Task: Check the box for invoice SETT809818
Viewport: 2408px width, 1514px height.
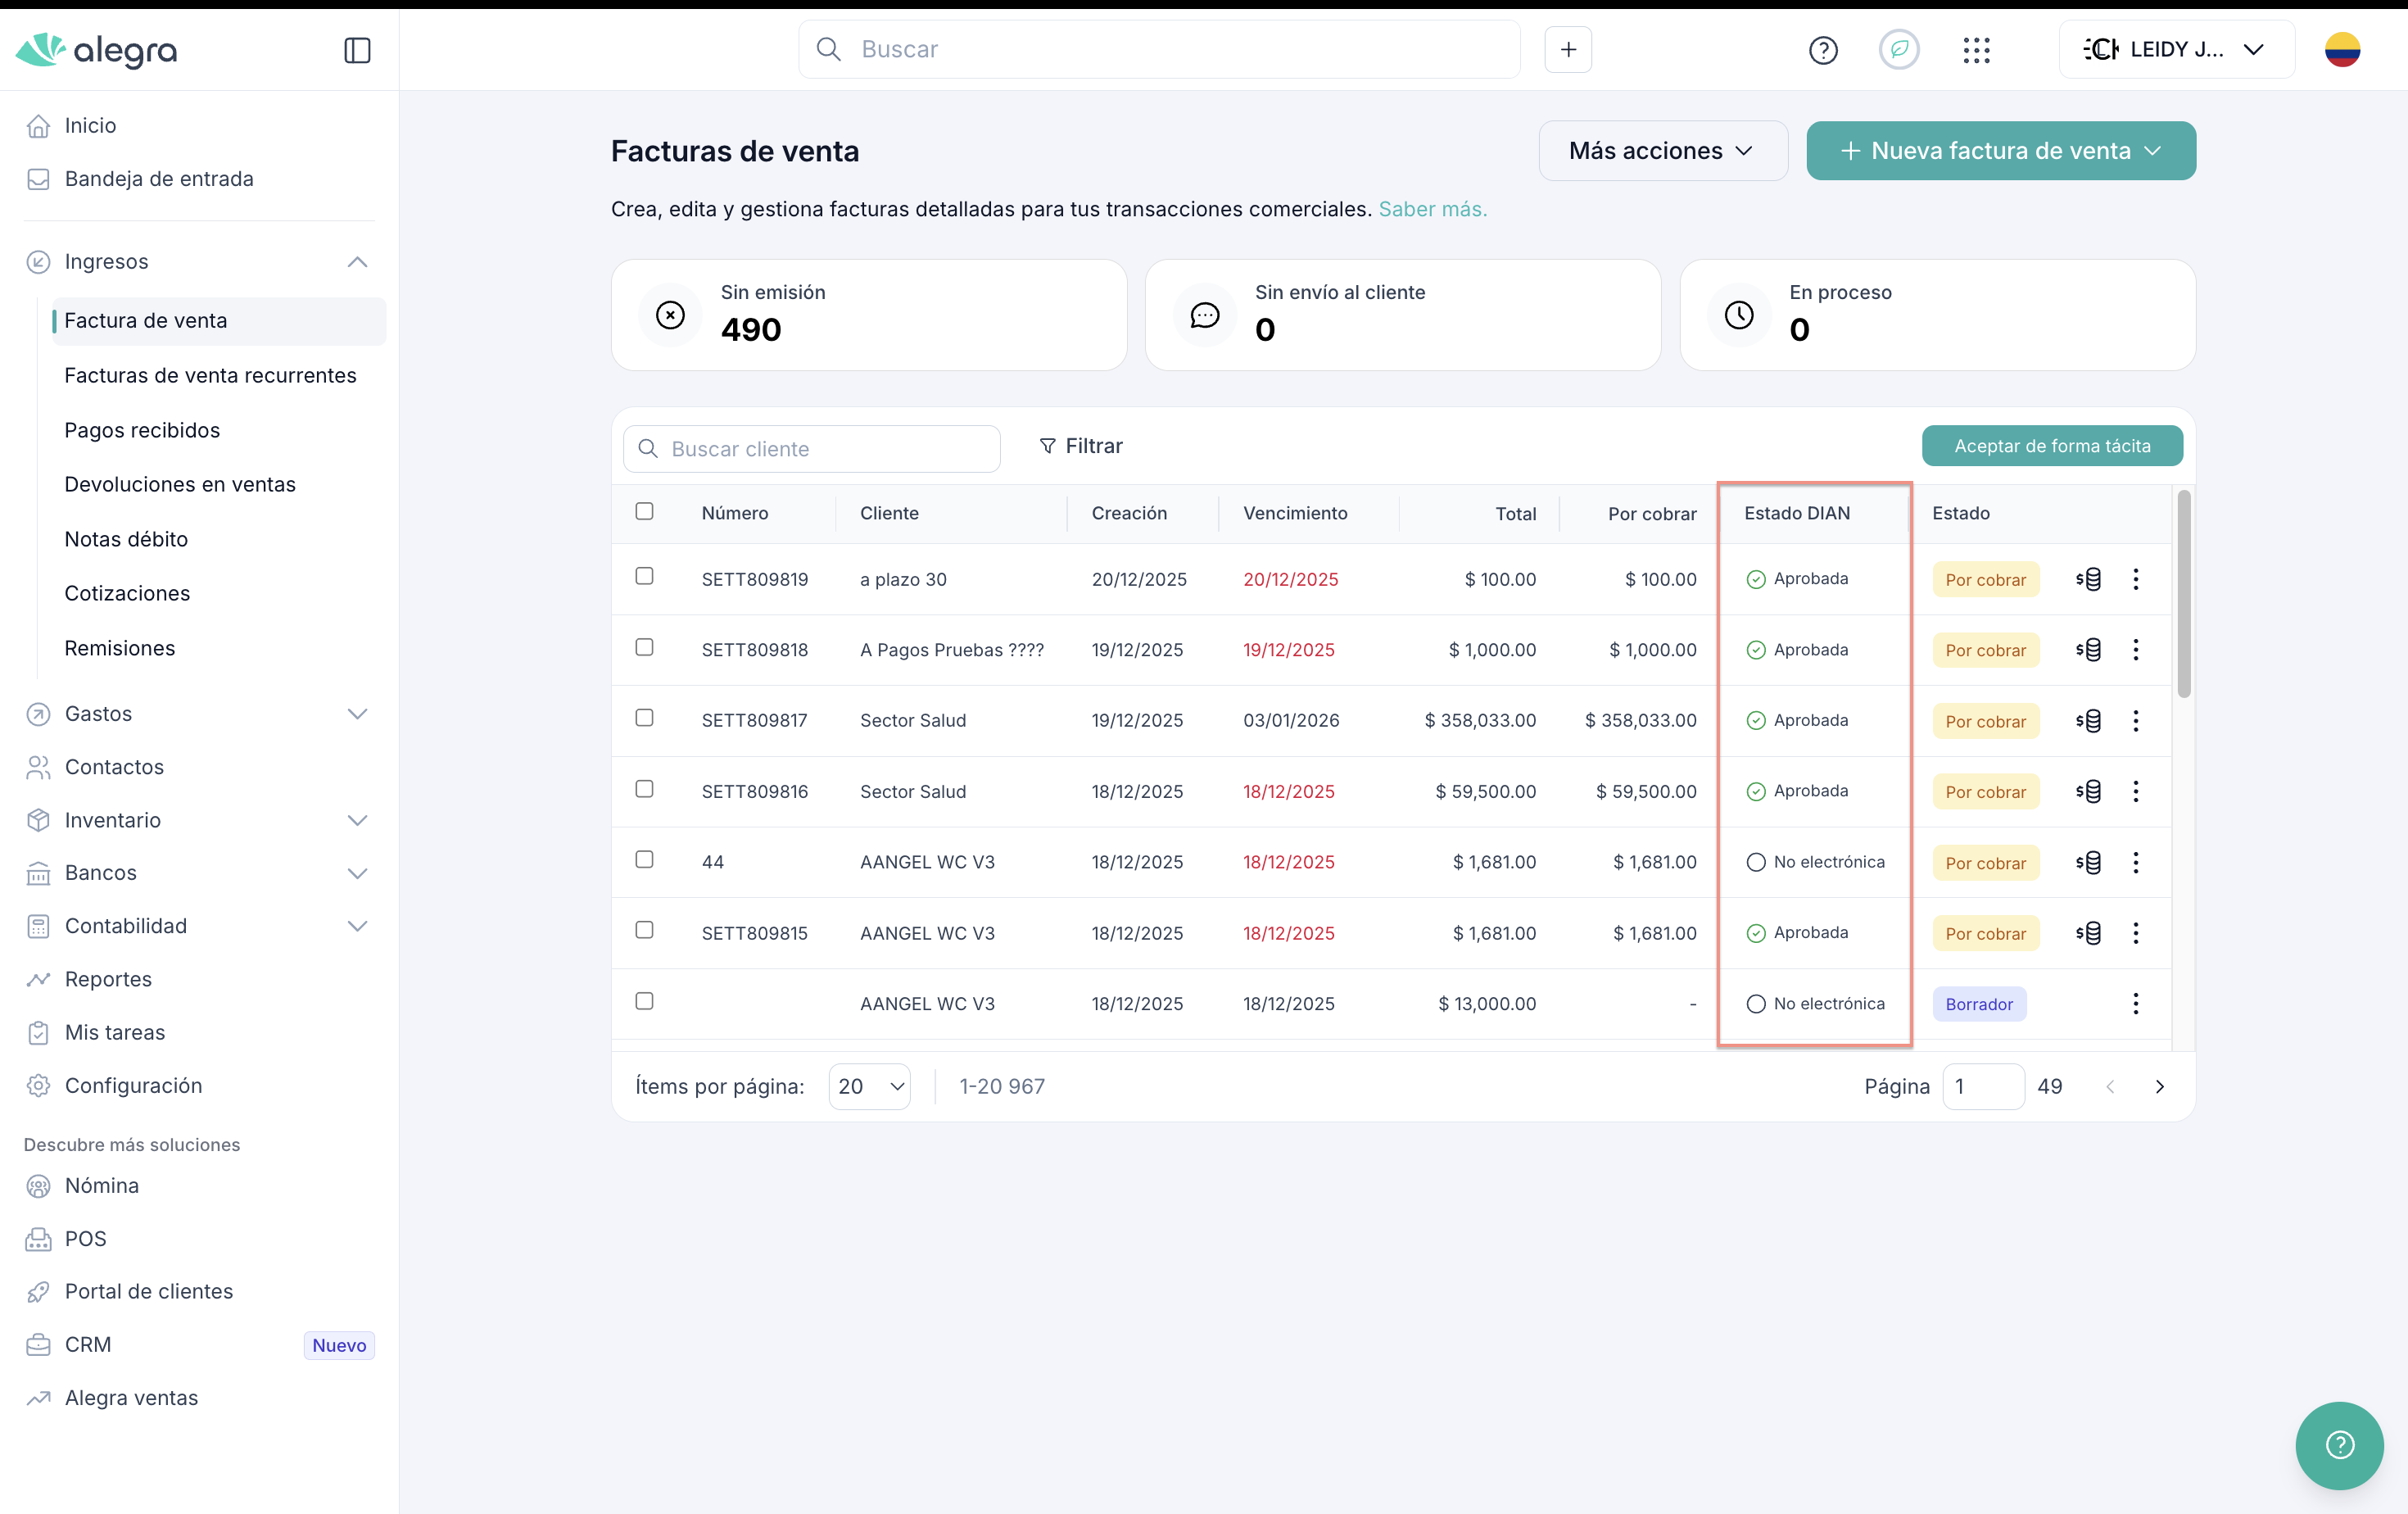Action: coord(644,648)
